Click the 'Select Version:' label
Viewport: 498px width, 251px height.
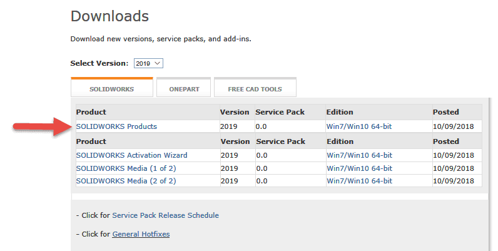pos(99,63)
